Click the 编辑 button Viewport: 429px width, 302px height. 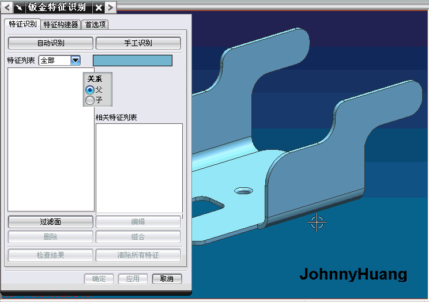point(138,222)
